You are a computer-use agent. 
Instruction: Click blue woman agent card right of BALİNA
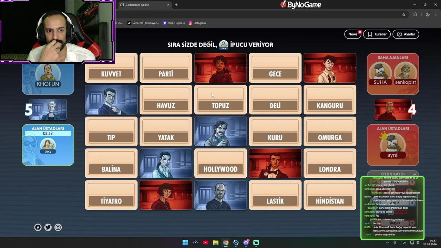click(166, 163)
